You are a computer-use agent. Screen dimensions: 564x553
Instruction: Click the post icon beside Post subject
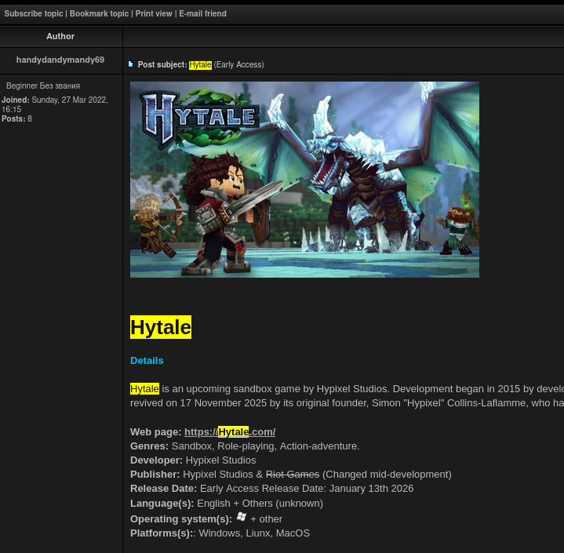tap(130, 64)
